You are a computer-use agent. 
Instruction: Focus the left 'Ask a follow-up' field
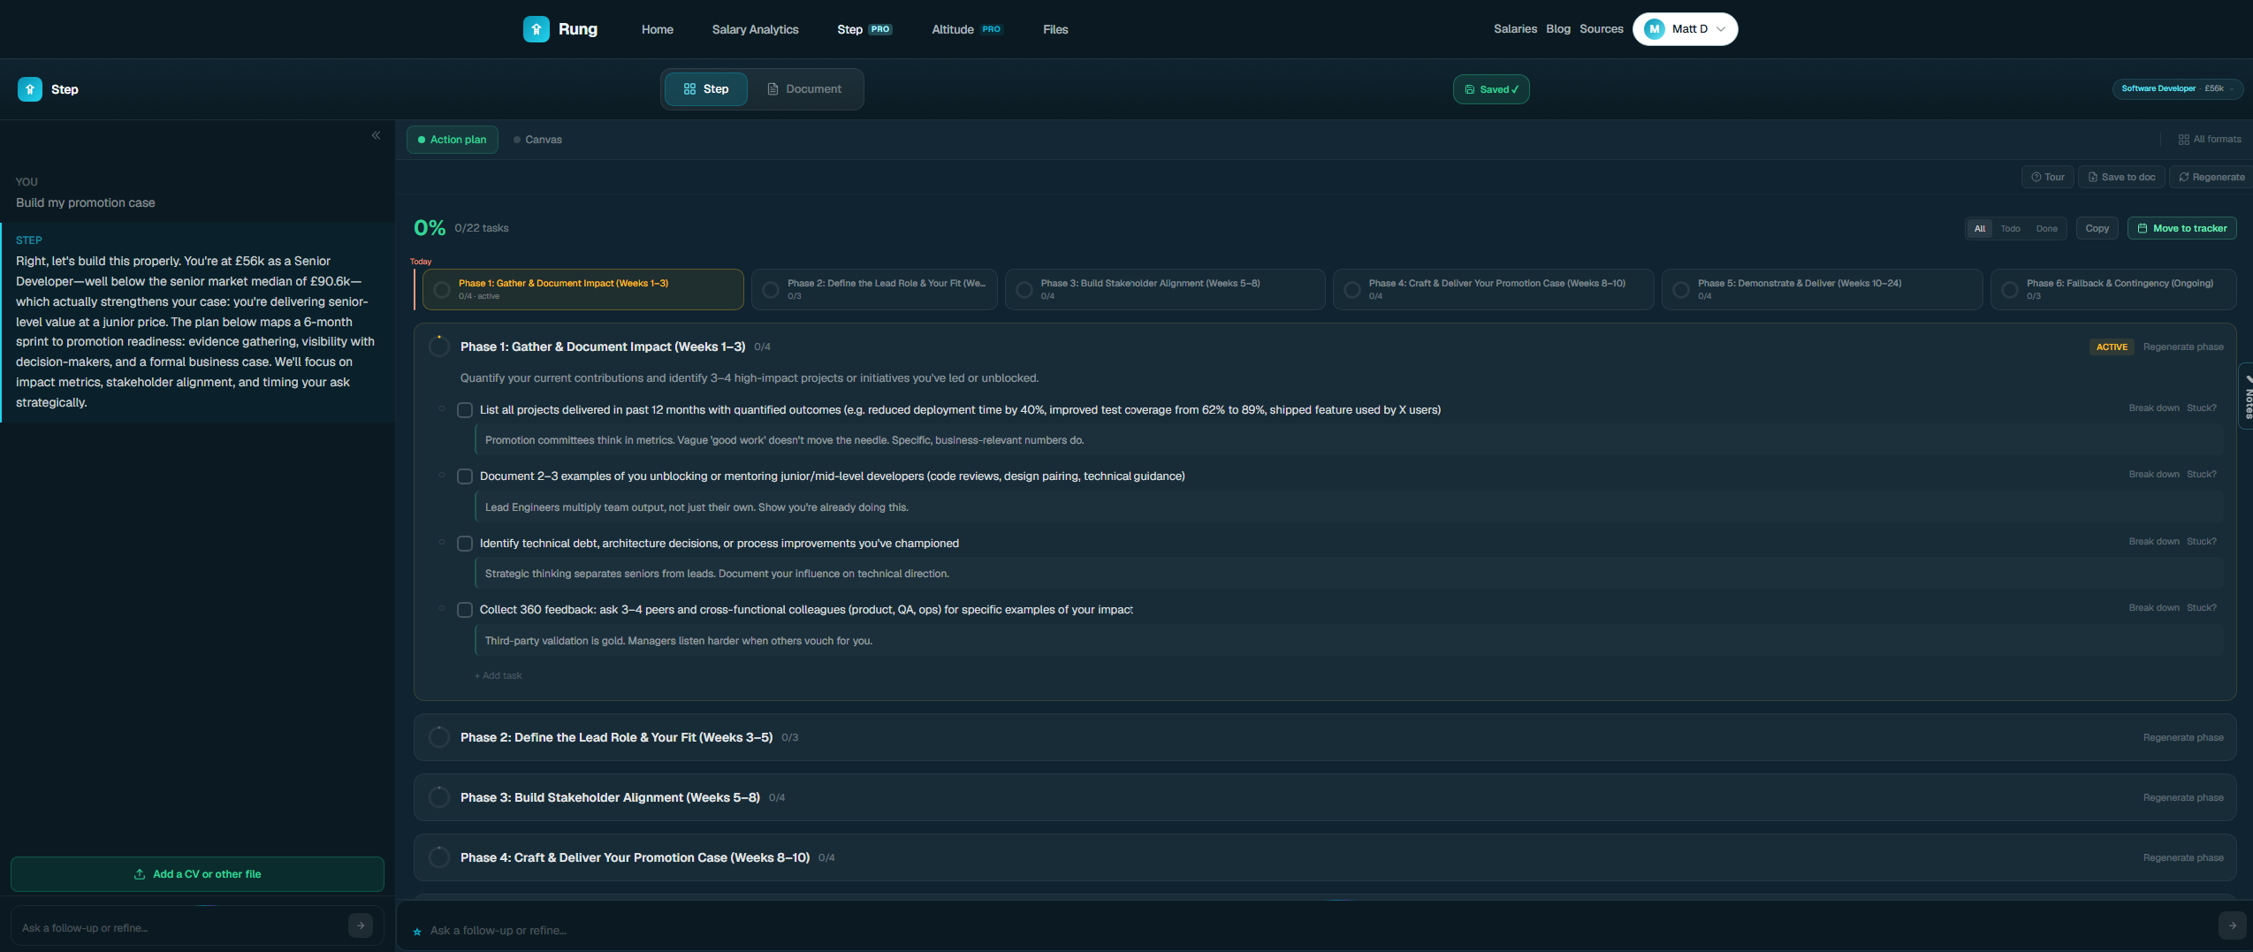coord(181,928)
